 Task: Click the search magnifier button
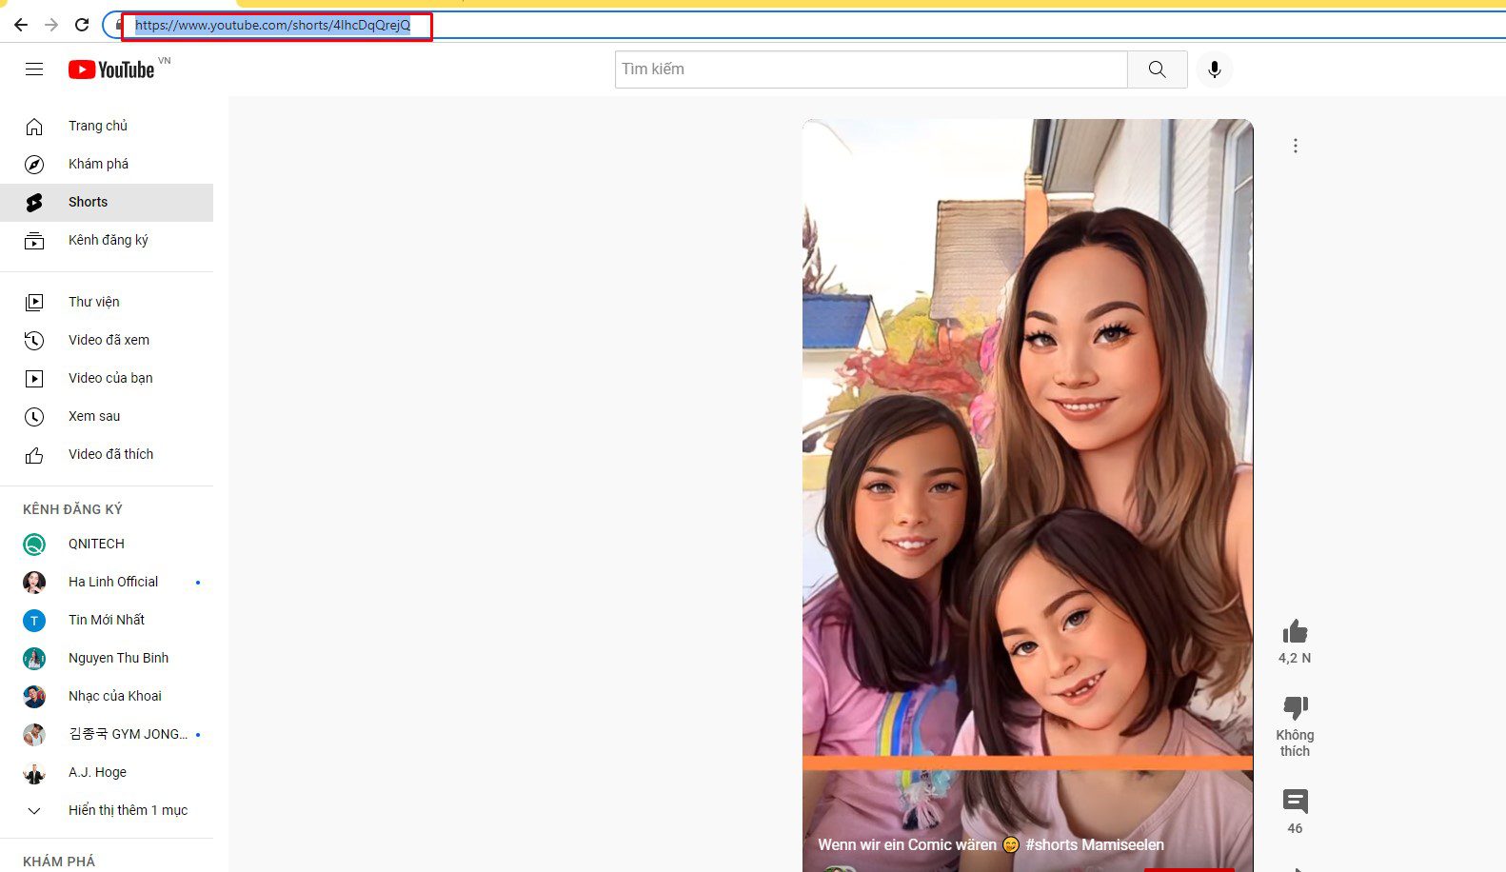[1157, 69]
